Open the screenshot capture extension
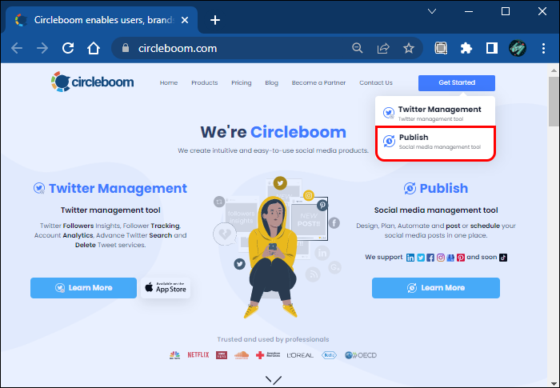Screen dimensions: 560x388 (x=441, y=48)
